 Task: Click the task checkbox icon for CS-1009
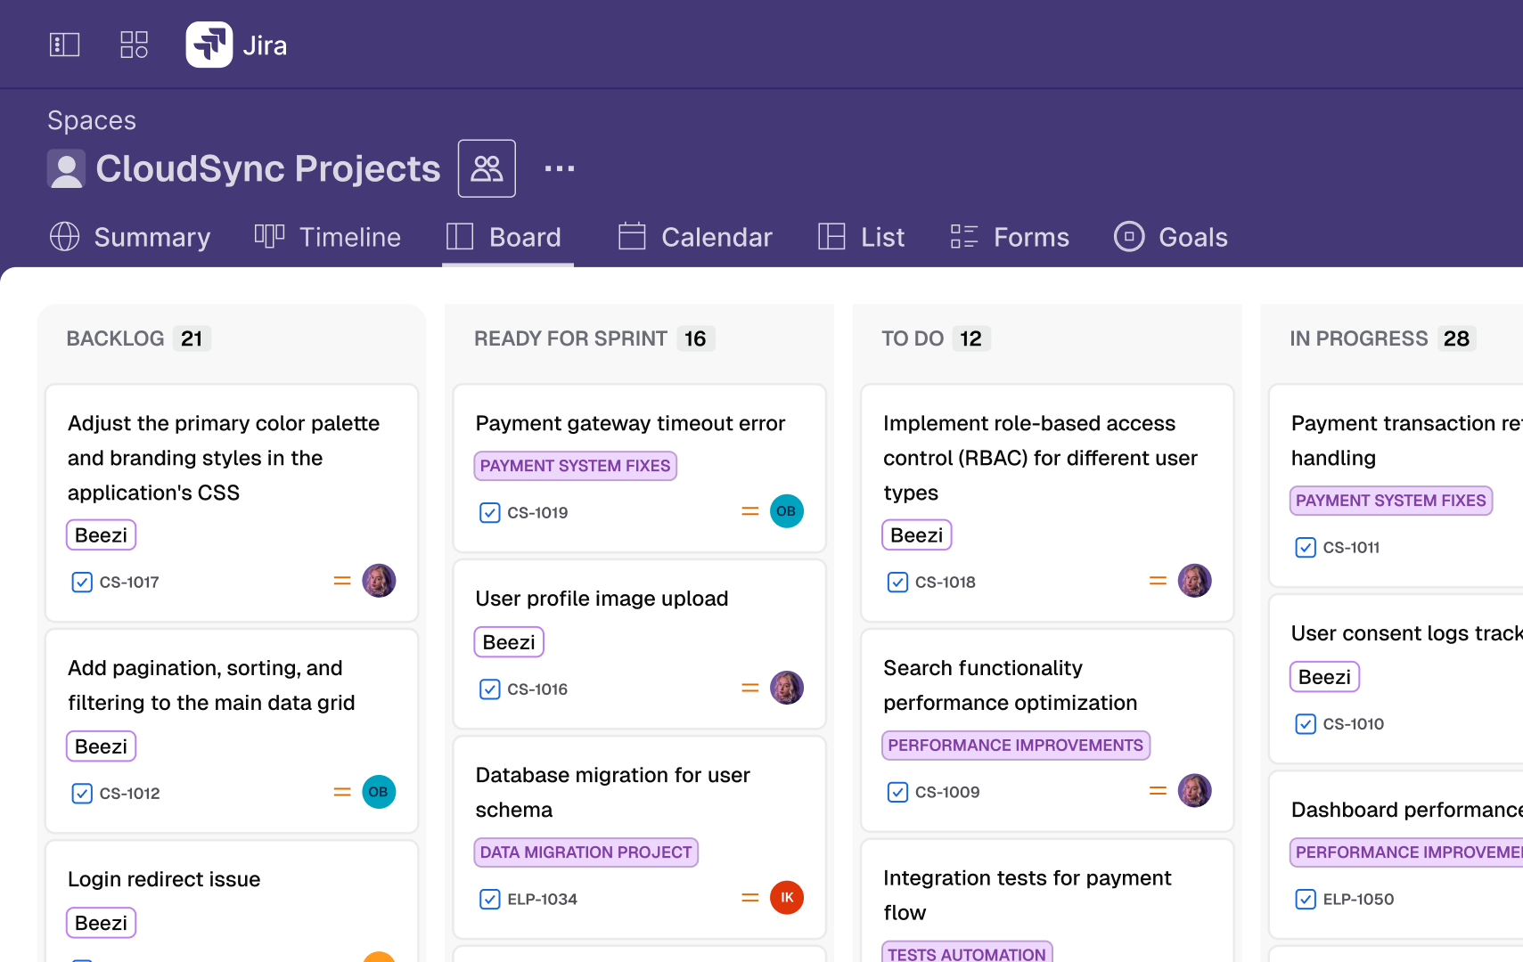(897, 793)
